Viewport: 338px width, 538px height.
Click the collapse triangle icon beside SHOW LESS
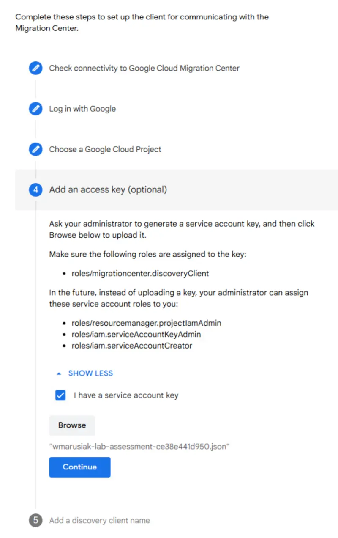(x=58, y=373)
